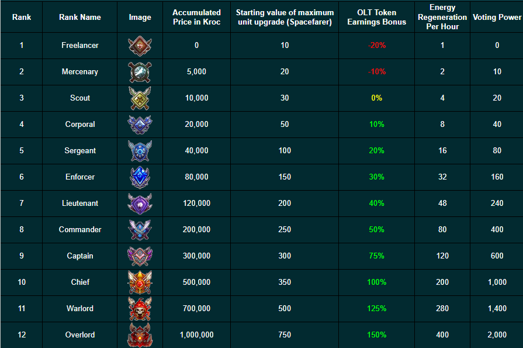523x348 pixels.
Task: Click the Overlord rank badge icon
Action: click(x=140, y=335)
